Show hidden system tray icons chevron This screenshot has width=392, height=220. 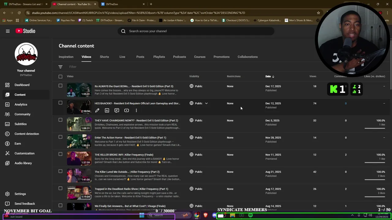(352, 215)
